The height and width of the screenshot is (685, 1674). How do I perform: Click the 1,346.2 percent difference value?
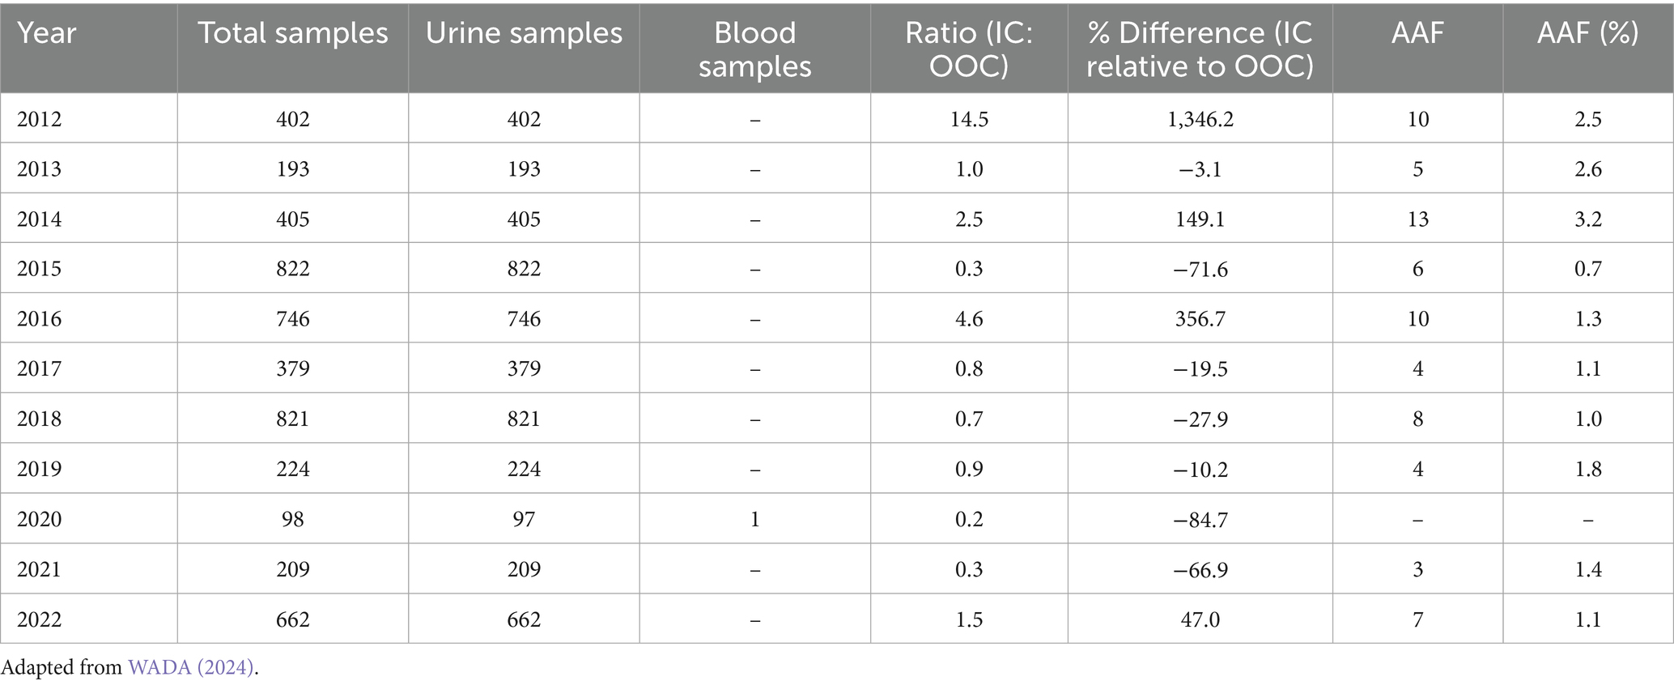[x=1200, y=120]
